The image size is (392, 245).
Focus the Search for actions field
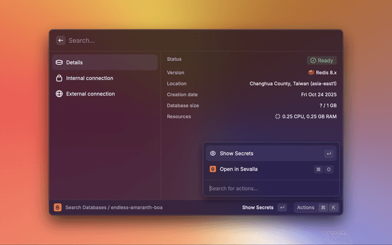269,188
